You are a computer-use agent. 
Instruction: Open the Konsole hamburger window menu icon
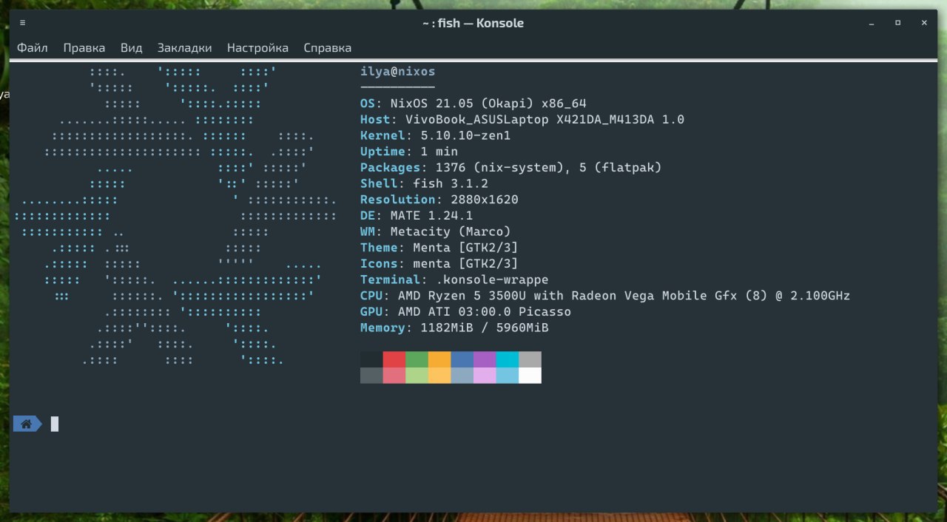(23, 23)
